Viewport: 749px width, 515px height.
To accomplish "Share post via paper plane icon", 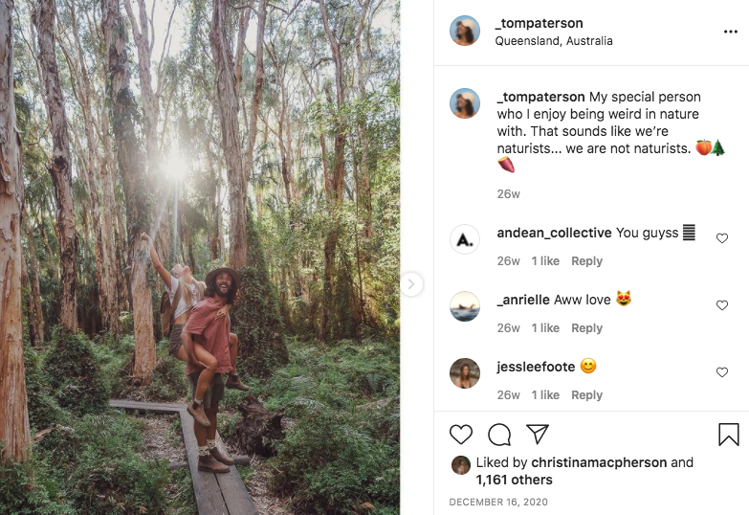I will coord(538,435).
